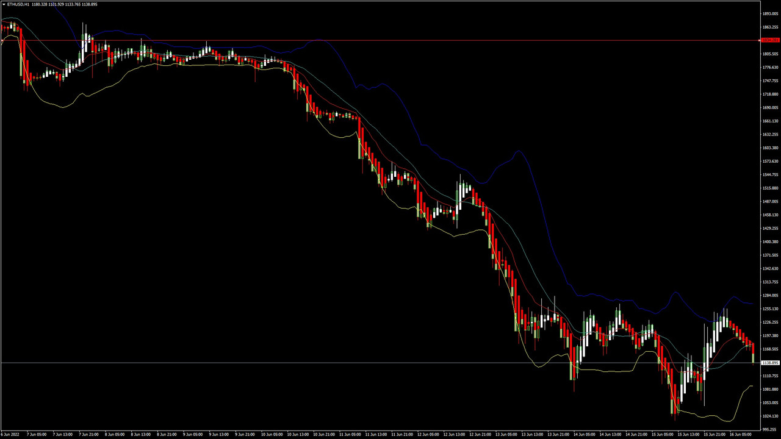This screenshot has width=781, height=439.
Task: Click the small triangle beside the ETHUSD,H1 title
Action: point(3,4)
